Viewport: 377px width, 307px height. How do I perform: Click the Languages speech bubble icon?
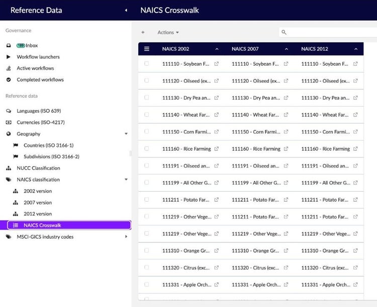[9, 111]
